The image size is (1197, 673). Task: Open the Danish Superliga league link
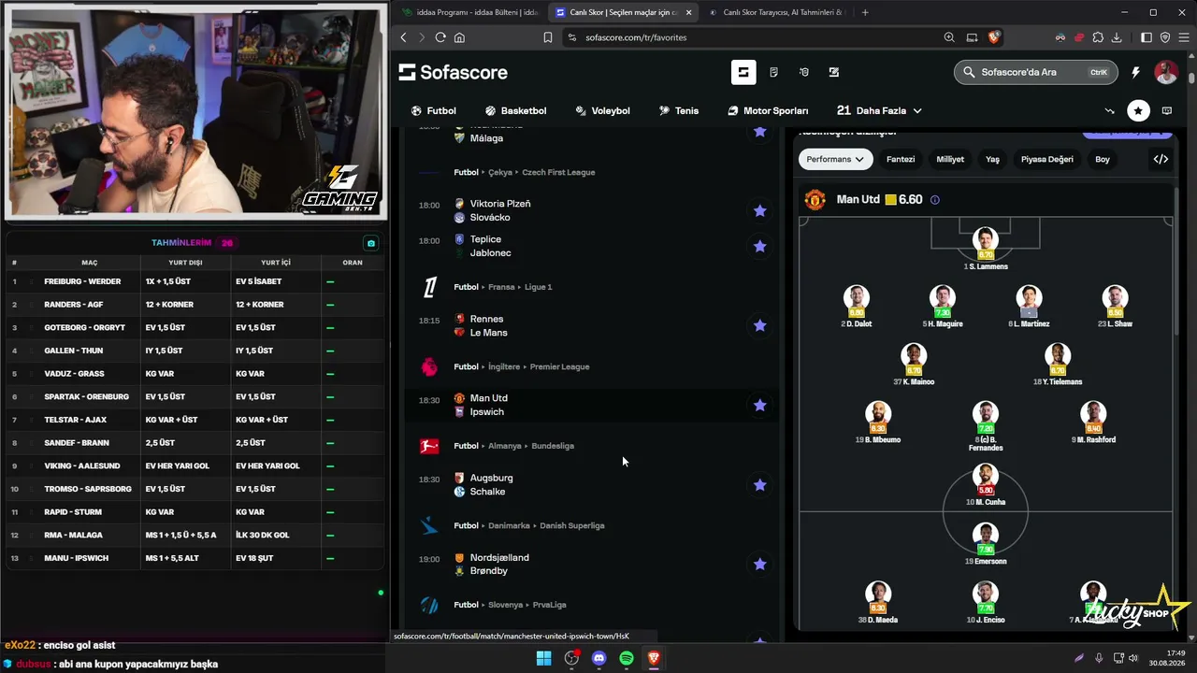pos(571,525)
